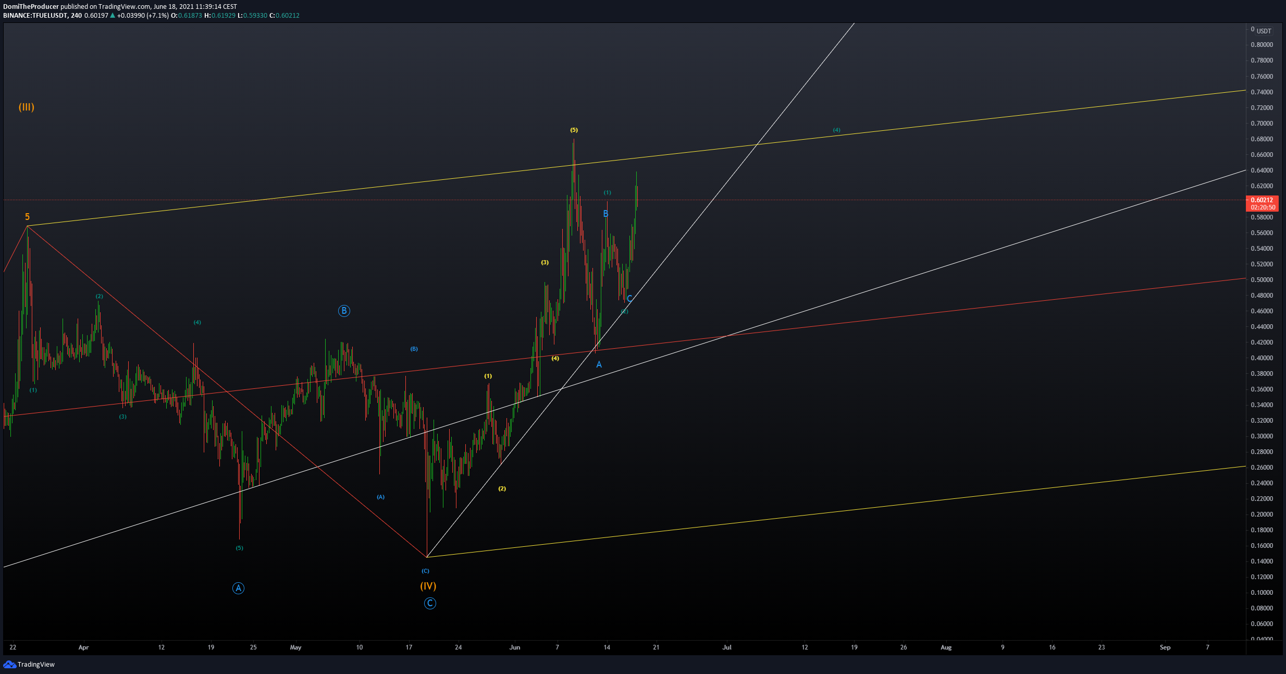Click the yellow (1) wave label
The width and height of the screenshot is (1286, 674).
[x=488, y=376]
